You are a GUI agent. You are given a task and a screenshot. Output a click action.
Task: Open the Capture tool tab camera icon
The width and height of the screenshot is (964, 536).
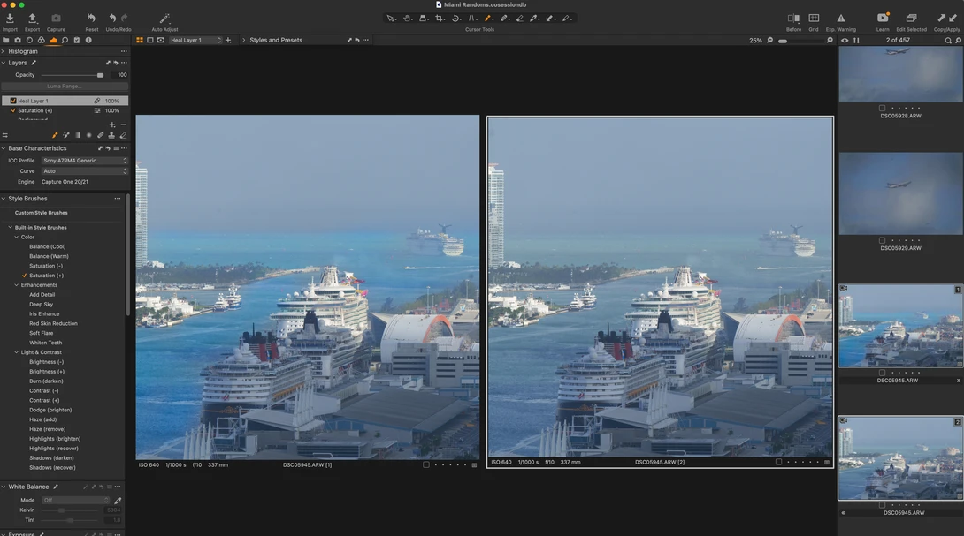pyautogui.click(x=17, y=40)
